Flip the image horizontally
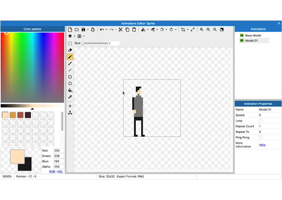The height and width of the screenshot is (200, 282). point(143,30)
